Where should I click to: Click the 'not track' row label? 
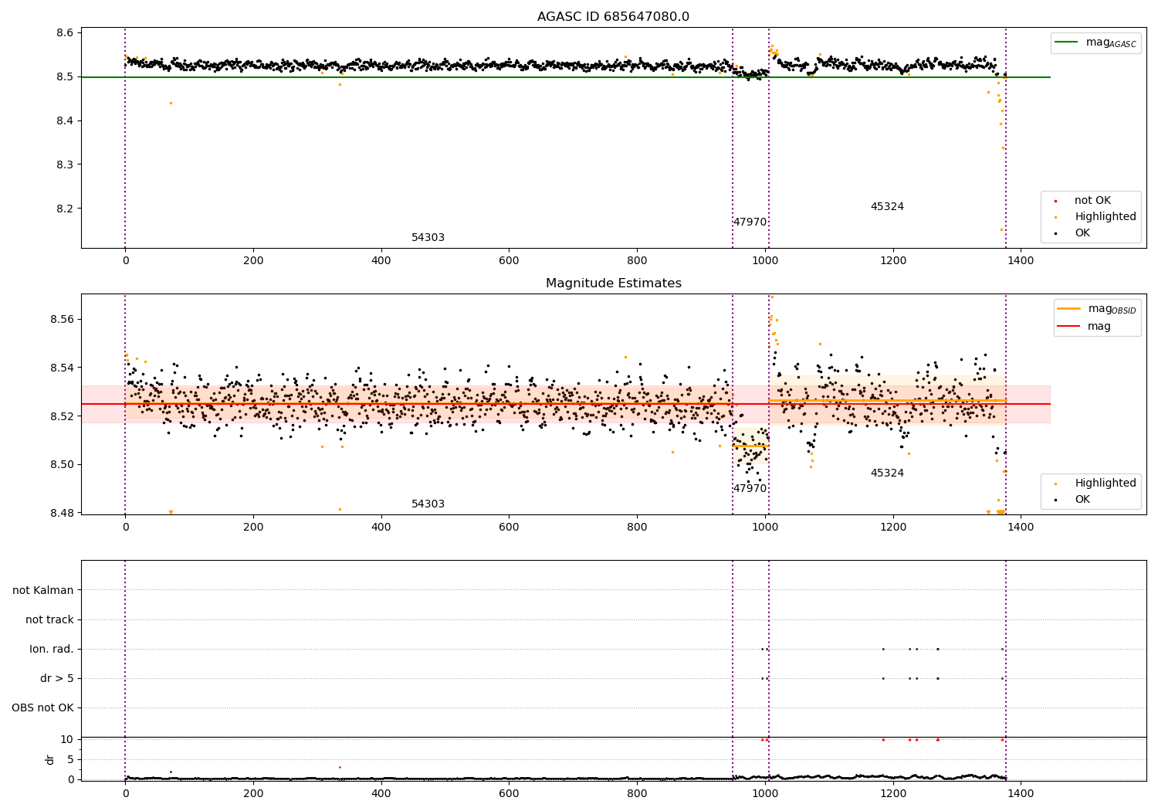click(49, 620)
